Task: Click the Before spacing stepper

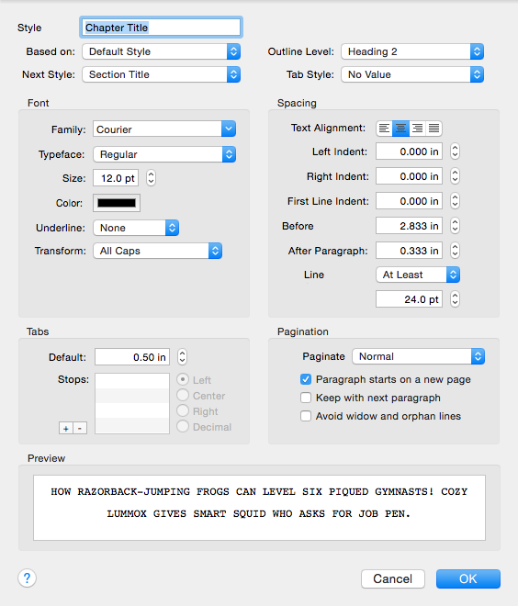Action: pos(455,226)
